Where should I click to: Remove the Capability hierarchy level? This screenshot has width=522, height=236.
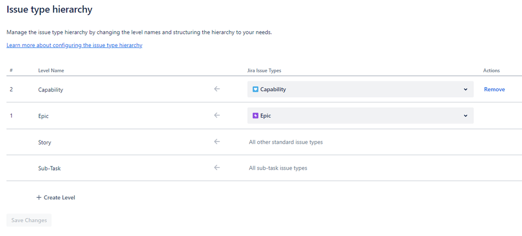[494, 89]
